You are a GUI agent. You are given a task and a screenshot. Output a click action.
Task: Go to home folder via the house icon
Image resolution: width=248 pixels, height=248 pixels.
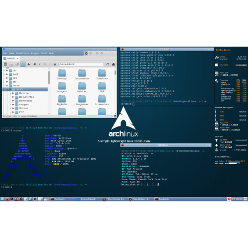click(114, 64)
